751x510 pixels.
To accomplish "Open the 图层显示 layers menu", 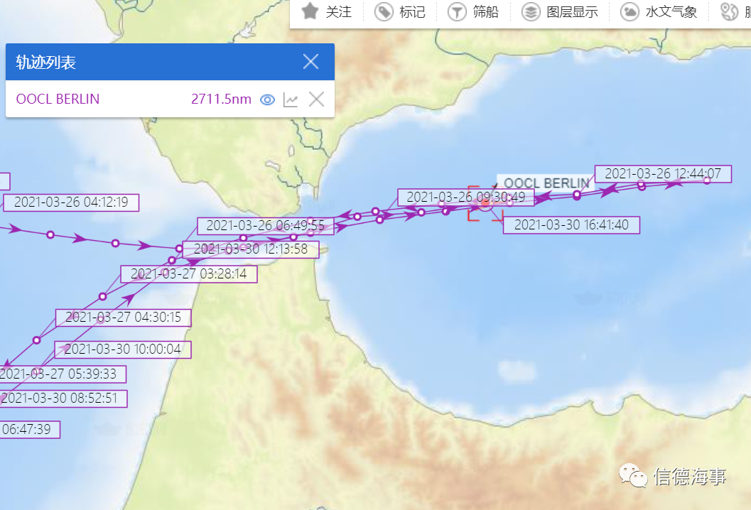I will (531, 11).
